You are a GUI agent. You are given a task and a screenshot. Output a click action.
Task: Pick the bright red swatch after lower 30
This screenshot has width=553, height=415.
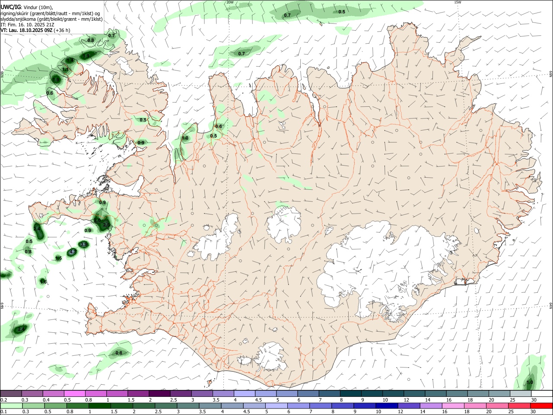click(x=541, y=406)
